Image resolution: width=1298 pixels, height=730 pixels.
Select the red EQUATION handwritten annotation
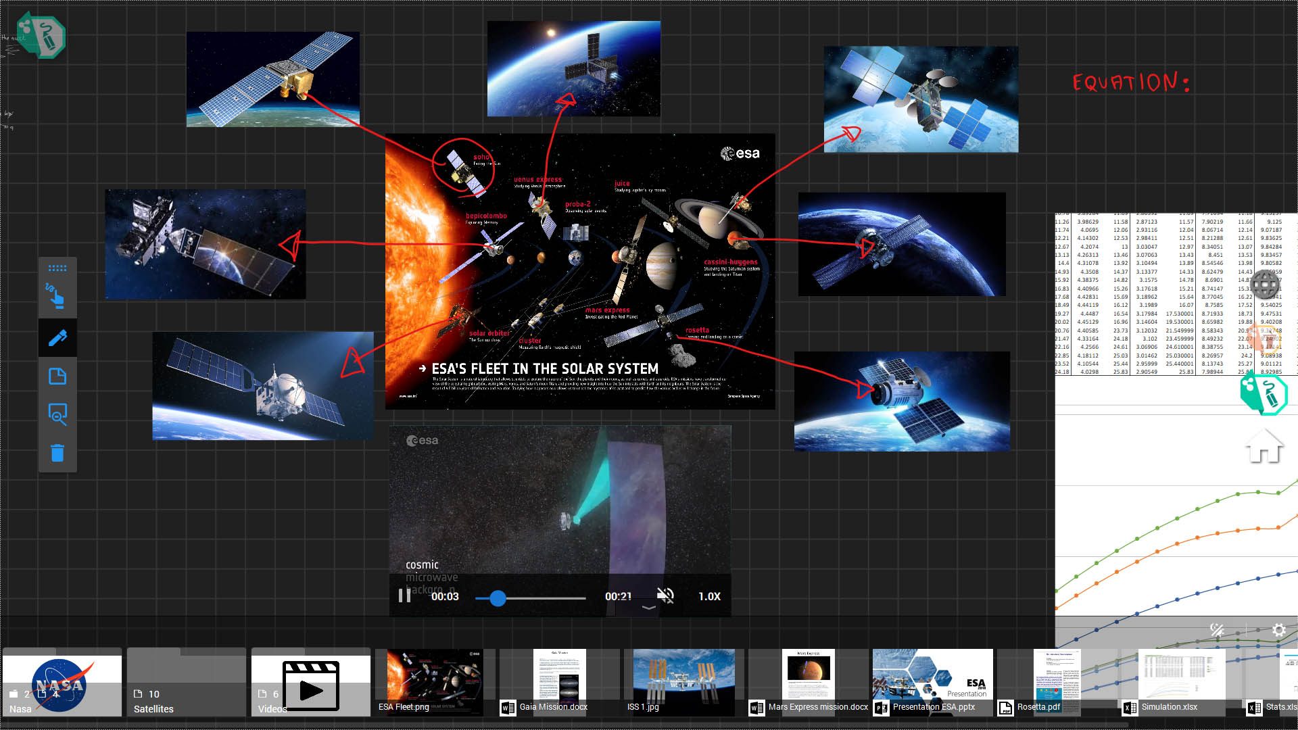pyautogui.click(x=1131, y=82)
